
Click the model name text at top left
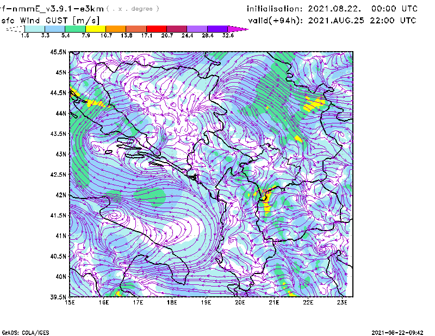[x=52, y=9]
